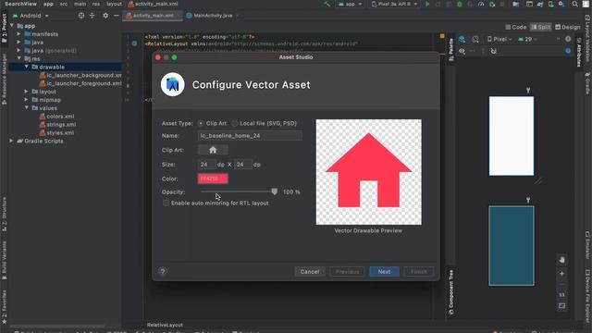Open the Palette side tab
The width and height of the screenshot is (592, 333).
tap(450, 49)
